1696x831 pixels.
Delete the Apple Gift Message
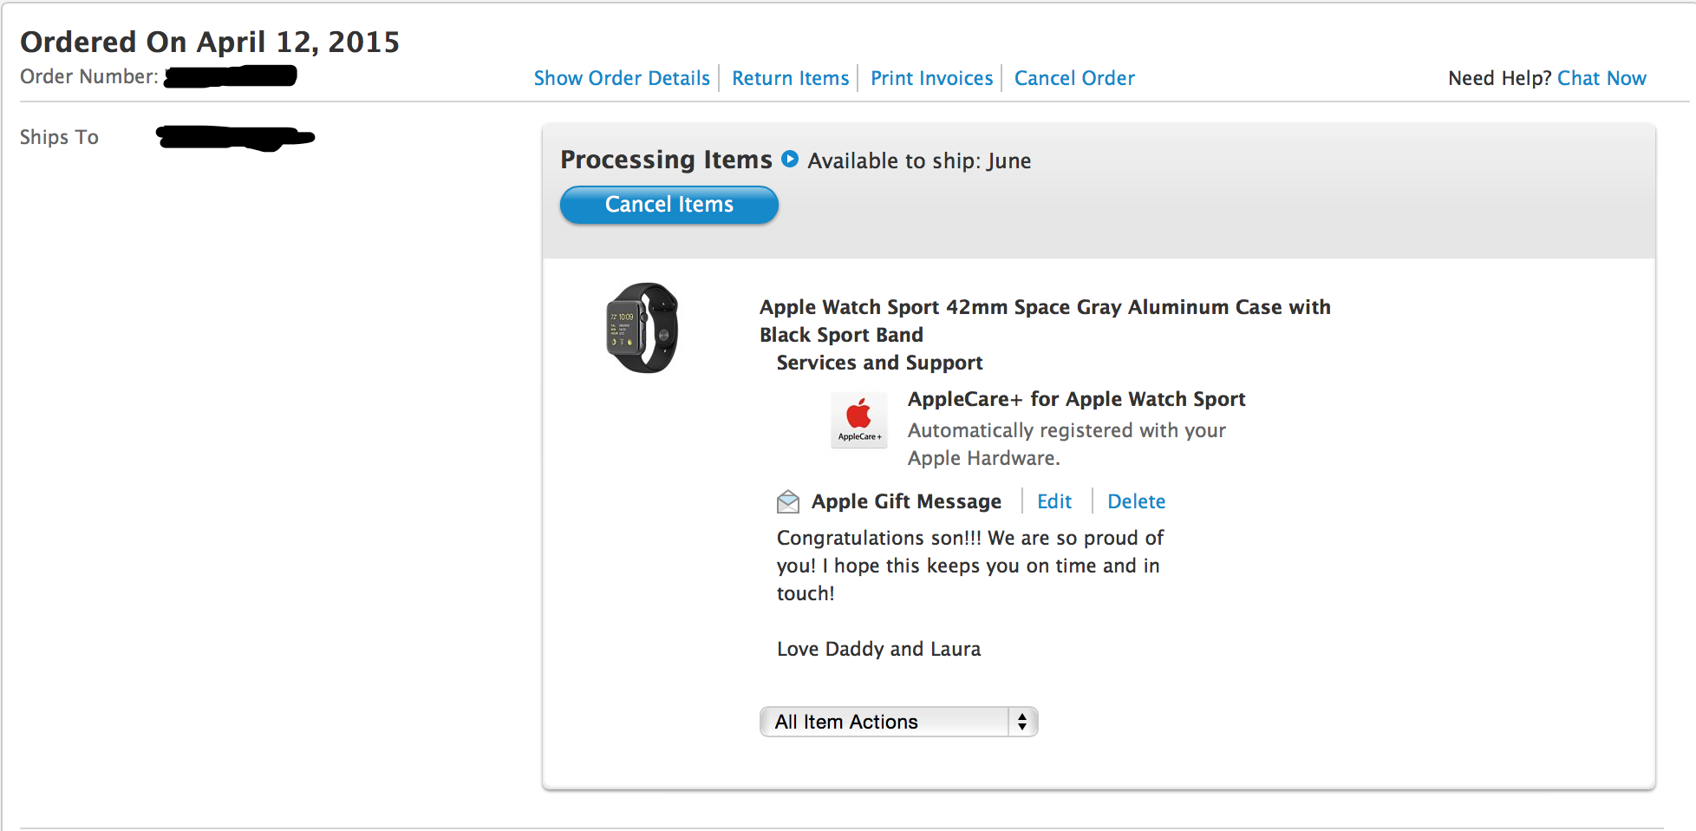[x=1136, y=501]
